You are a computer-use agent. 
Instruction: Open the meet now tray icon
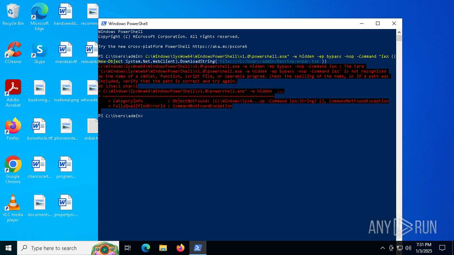(391, 248)
